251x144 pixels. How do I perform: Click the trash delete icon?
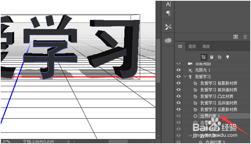245,37
